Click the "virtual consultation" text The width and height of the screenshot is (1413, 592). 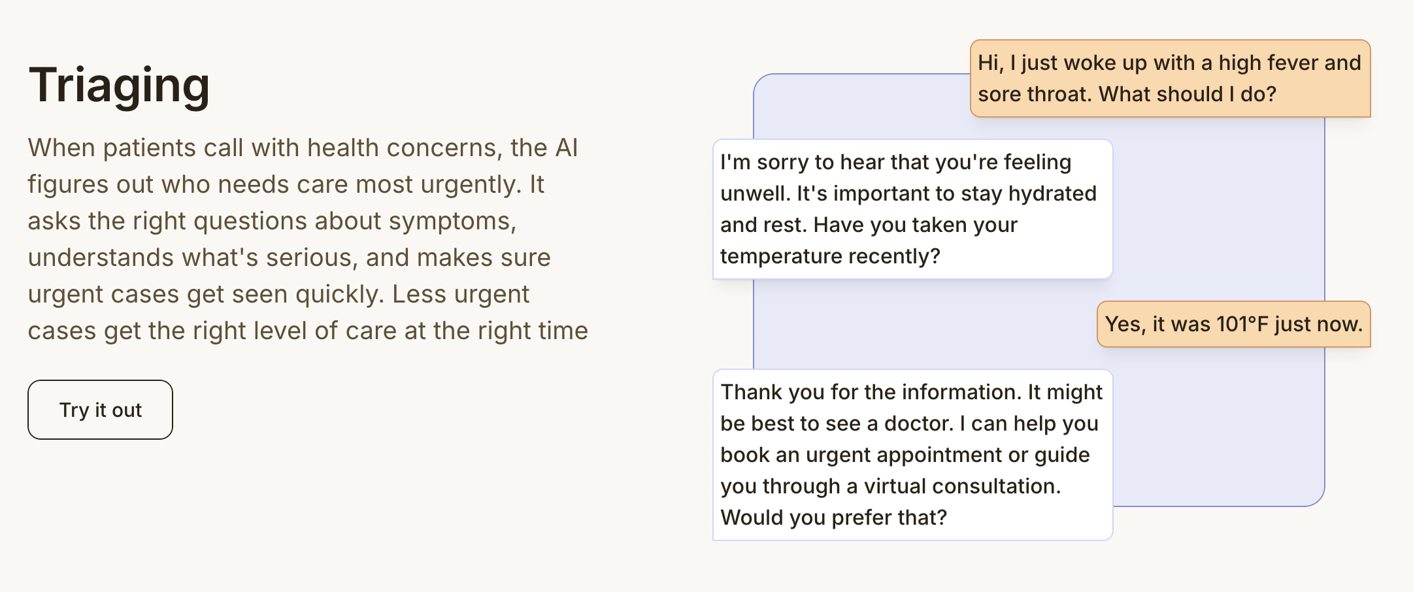(x=961, y=486)
